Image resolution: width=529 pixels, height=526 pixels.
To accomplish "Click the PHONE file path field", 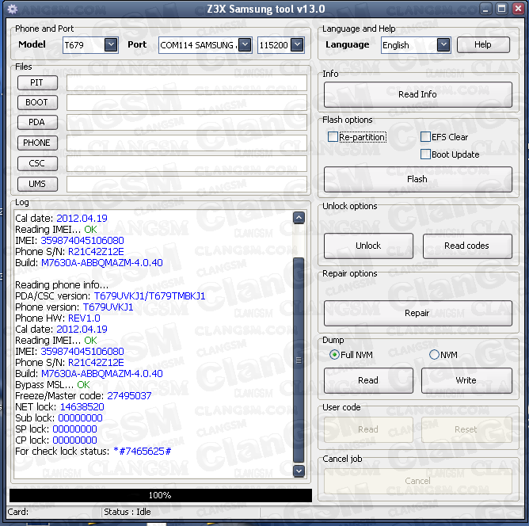I will click(x=187, y=143).
